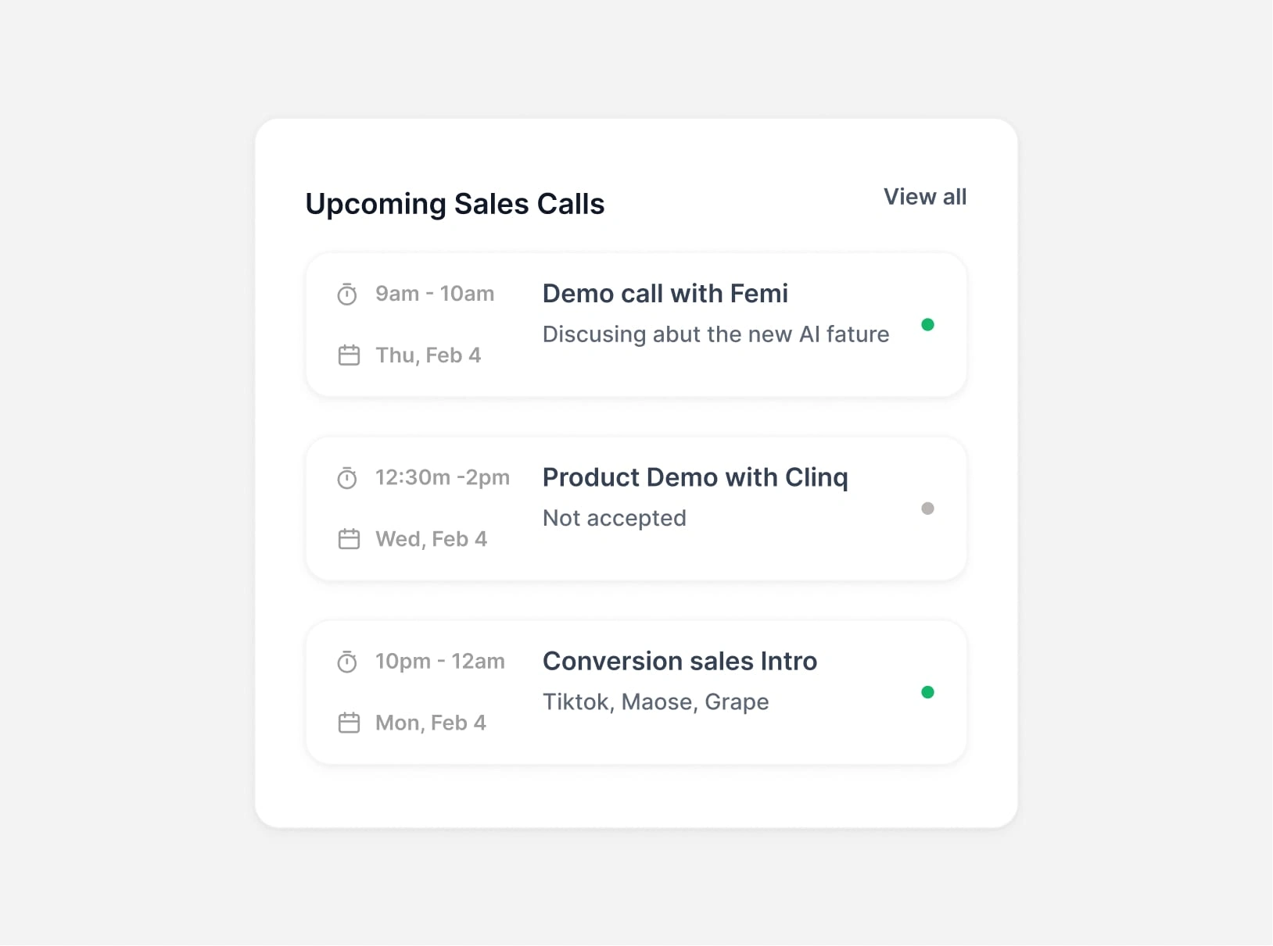Screen dimensions: 1273x946
Task: Click green status dot on Conversion sales Intro
Action: click(927, 692)
